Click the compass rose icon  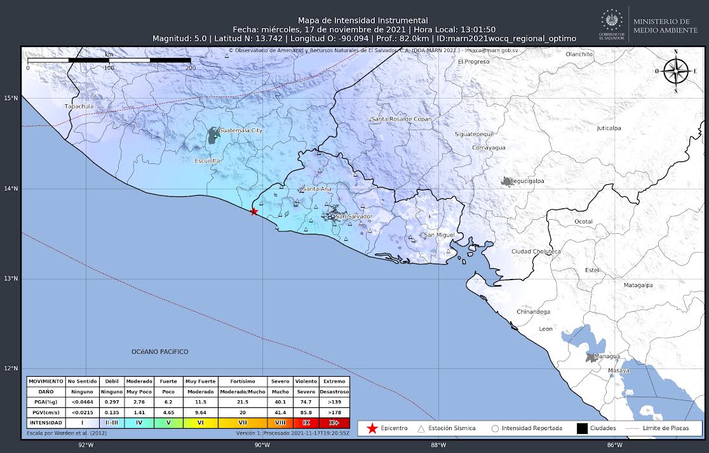click(675, 71)
